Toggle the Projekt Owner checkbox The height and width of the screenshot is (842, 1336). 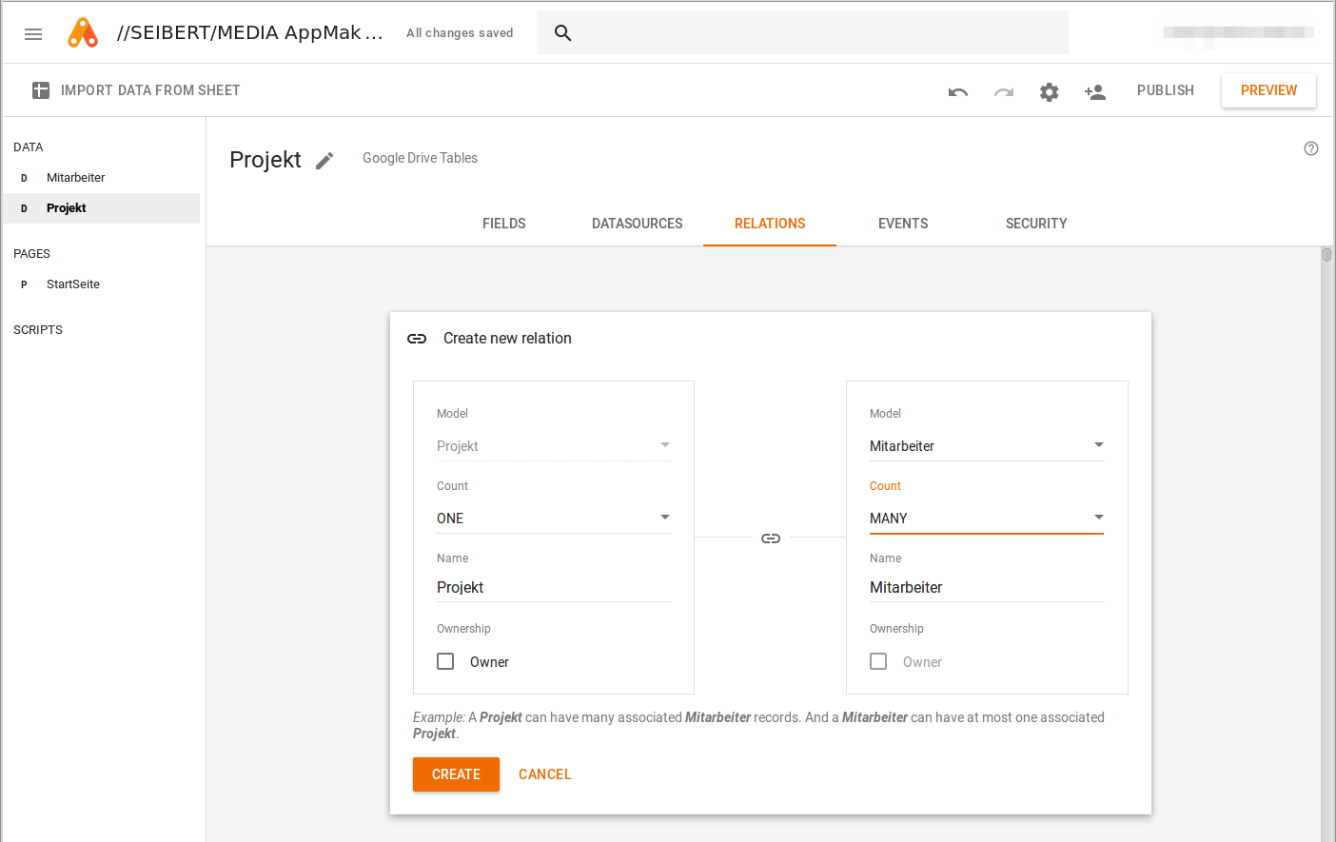[445, 661]
